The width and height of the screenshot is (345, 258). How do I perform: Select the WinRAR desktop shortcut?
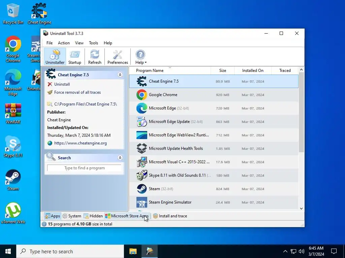pyautogui.click(x=13, y=114)
